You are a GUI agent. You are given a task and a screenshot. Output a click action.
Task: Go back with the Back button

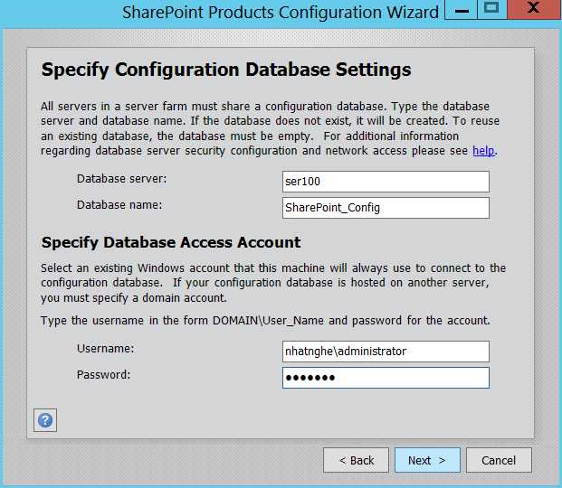[x=356, y=460]
